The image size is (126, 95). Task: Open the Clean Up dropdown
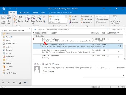pyautogui.click(x=15, y=20)
